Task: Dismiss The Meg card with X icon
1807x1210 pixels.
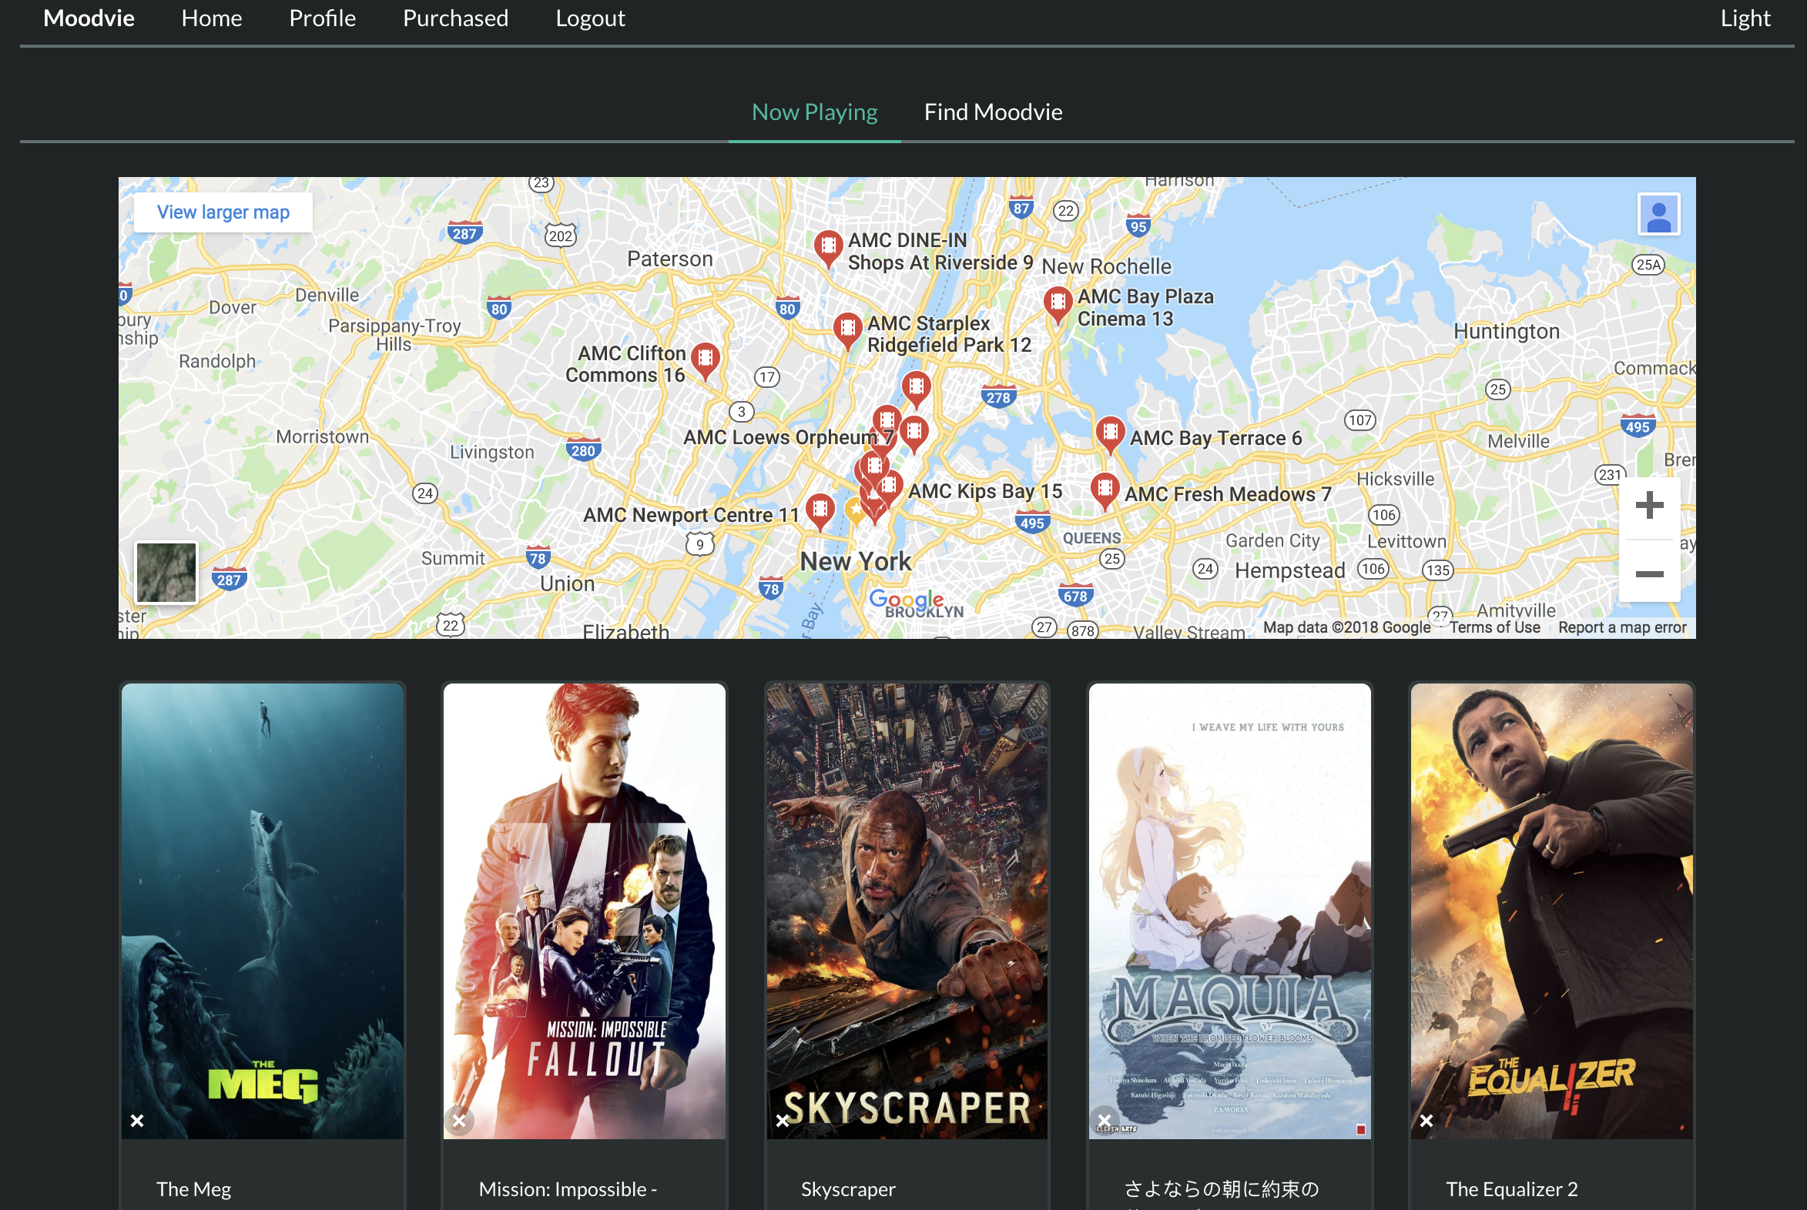Action: click(x=137, y=1121)
